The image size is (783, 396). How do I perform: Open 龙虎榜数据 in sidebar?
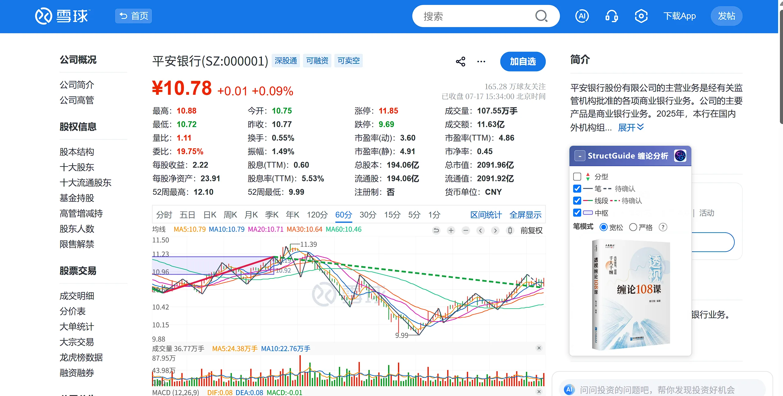[81, 357]
